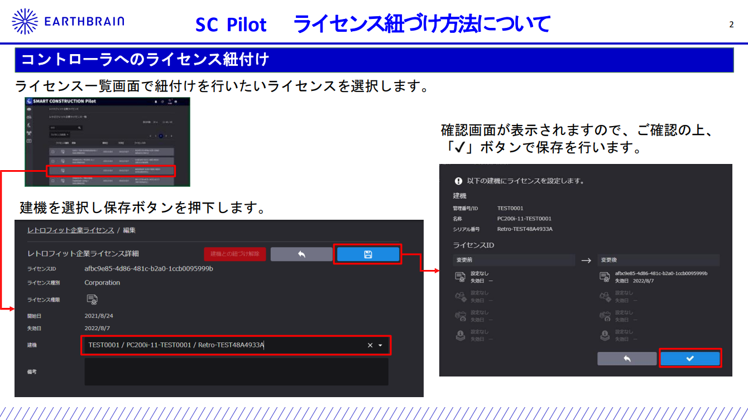Open the レトロフィット企業ライセンス breadcrumb link
748x420 pixels.
[x=70, y=230]
